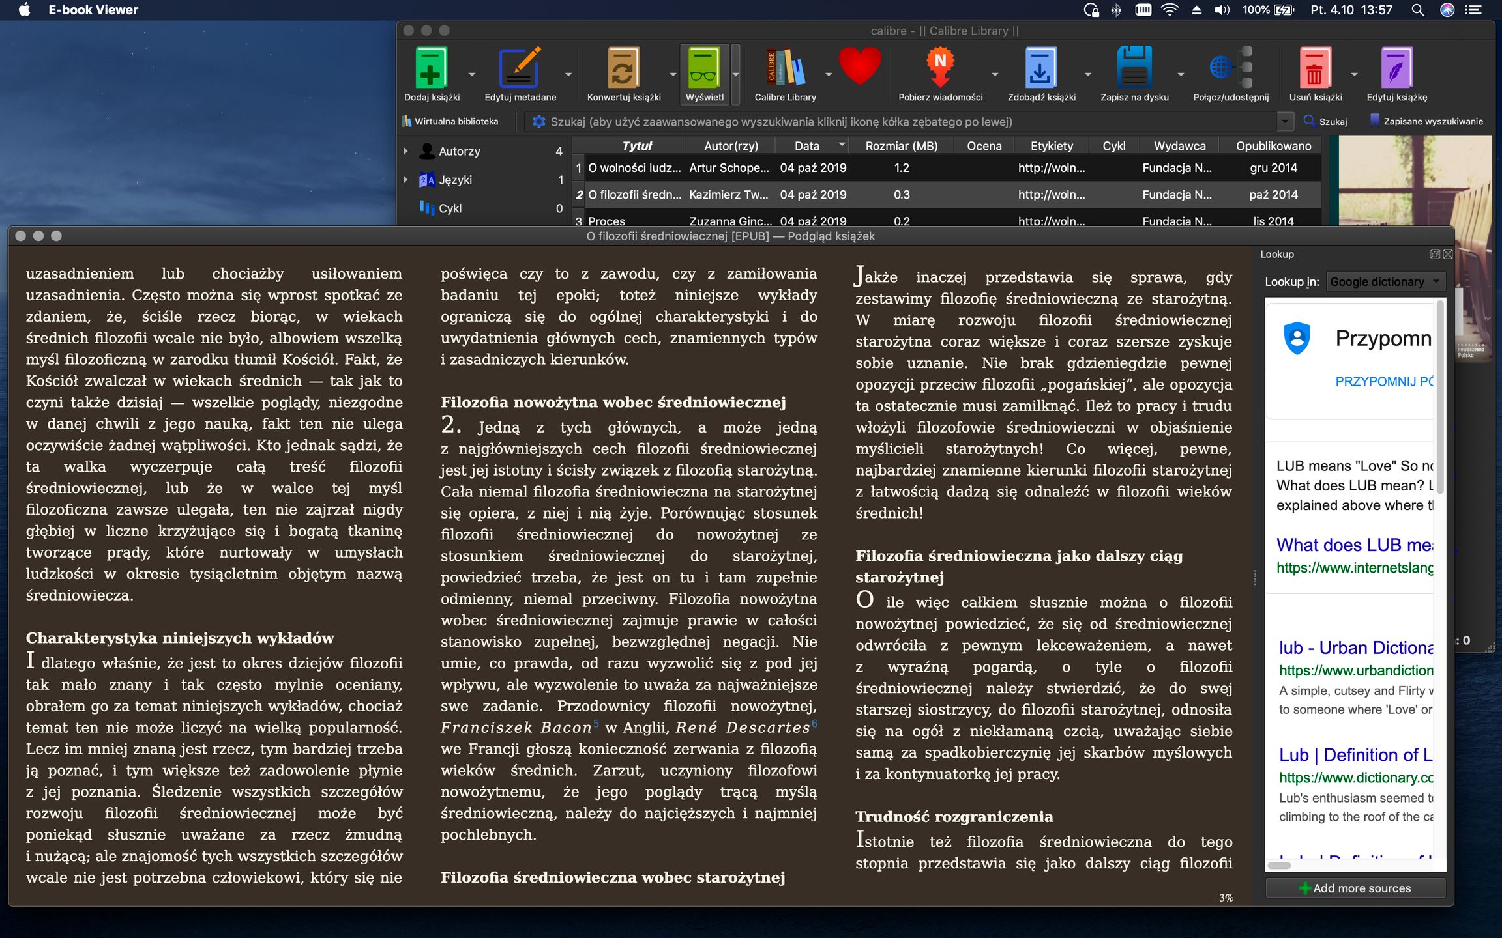1502x938 pixels.
Task: Click the Zapisz na dysku floppy icon
Action: tap(1134, 68)
